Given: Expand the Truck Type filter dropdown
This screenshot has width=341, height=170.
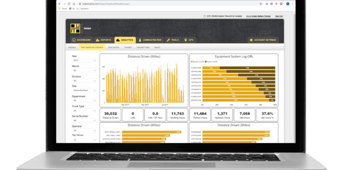Looking at the screenshot, I should 85,111.
